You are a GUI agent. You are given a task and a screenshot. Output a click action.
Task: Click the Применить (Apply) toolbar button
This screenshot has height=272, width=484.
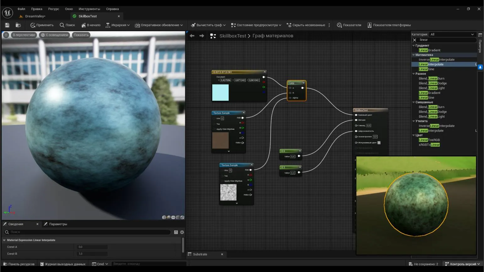[x=42, y=25]
